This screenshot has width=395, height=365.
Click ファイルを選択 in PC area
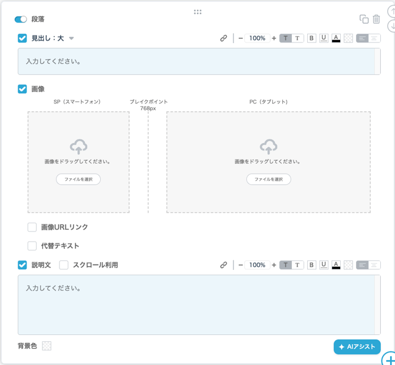pyautogui.click(x=268, y=179)
